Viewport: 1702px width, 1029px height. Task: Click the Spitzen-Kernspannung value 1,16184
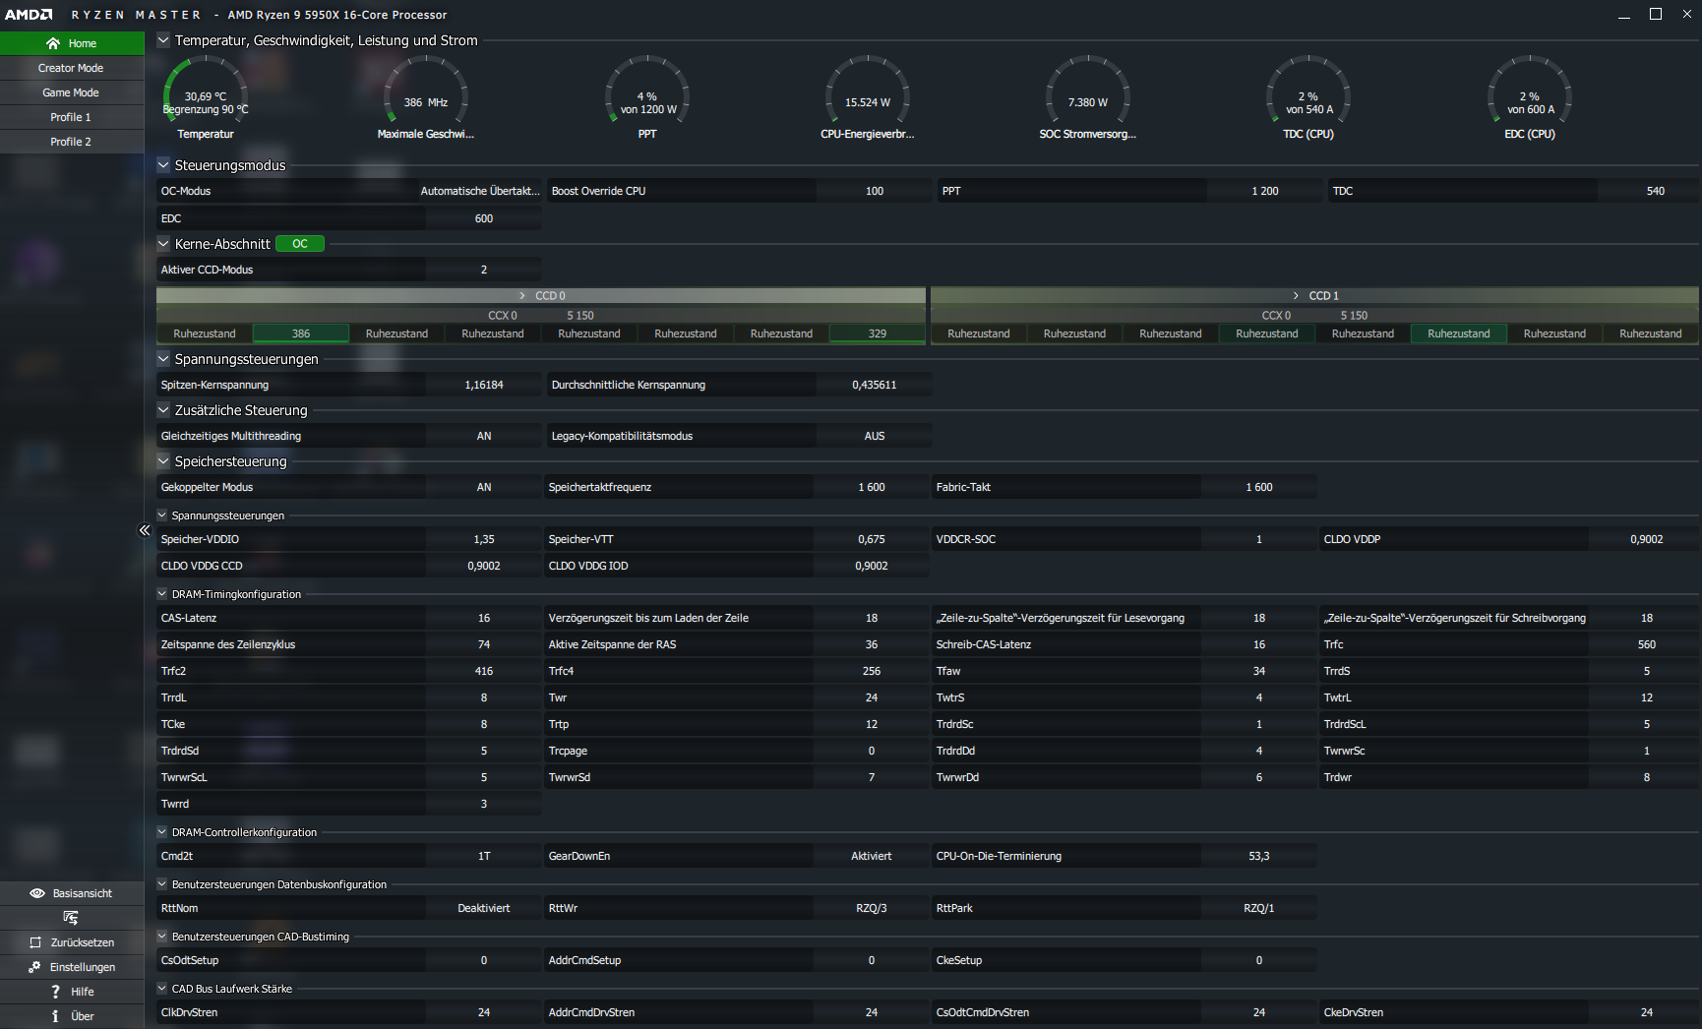coord(484,385)
